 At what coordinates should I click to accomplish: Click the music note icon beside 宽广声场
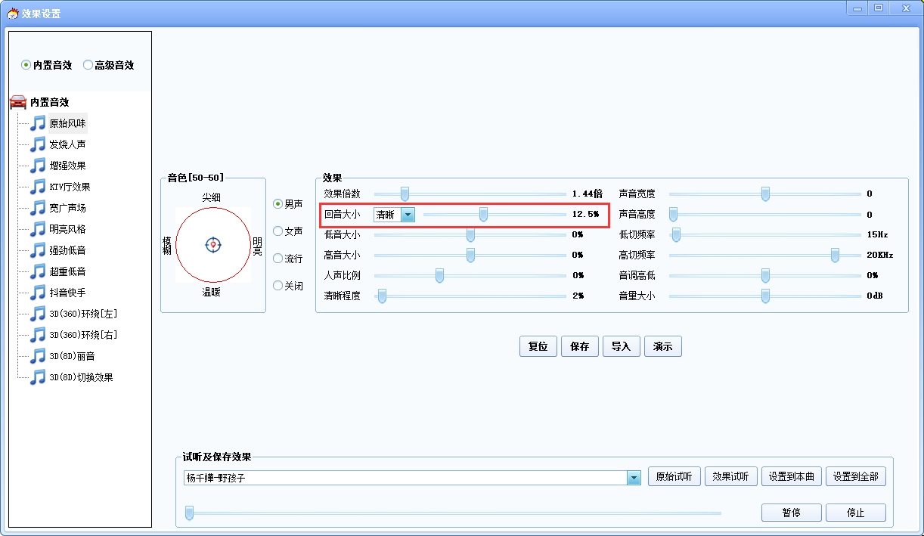[38, 208]
